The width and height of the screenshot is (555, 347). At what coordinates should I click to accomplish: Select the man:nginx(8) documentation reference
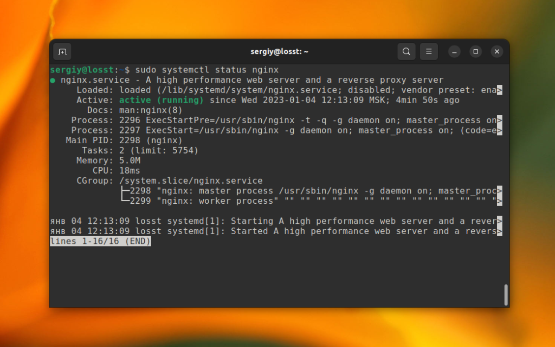(x=150, y=110)
